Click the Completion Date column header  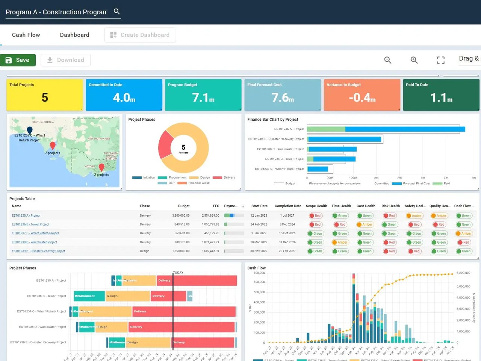288,206
